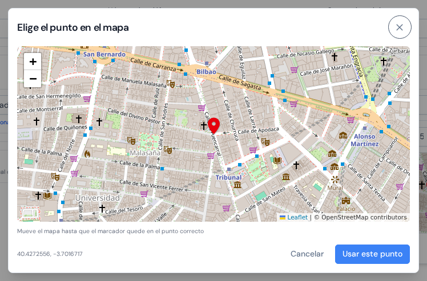
Task: Click theatre icon left of Malasaña park
Action: pos(131,141)
